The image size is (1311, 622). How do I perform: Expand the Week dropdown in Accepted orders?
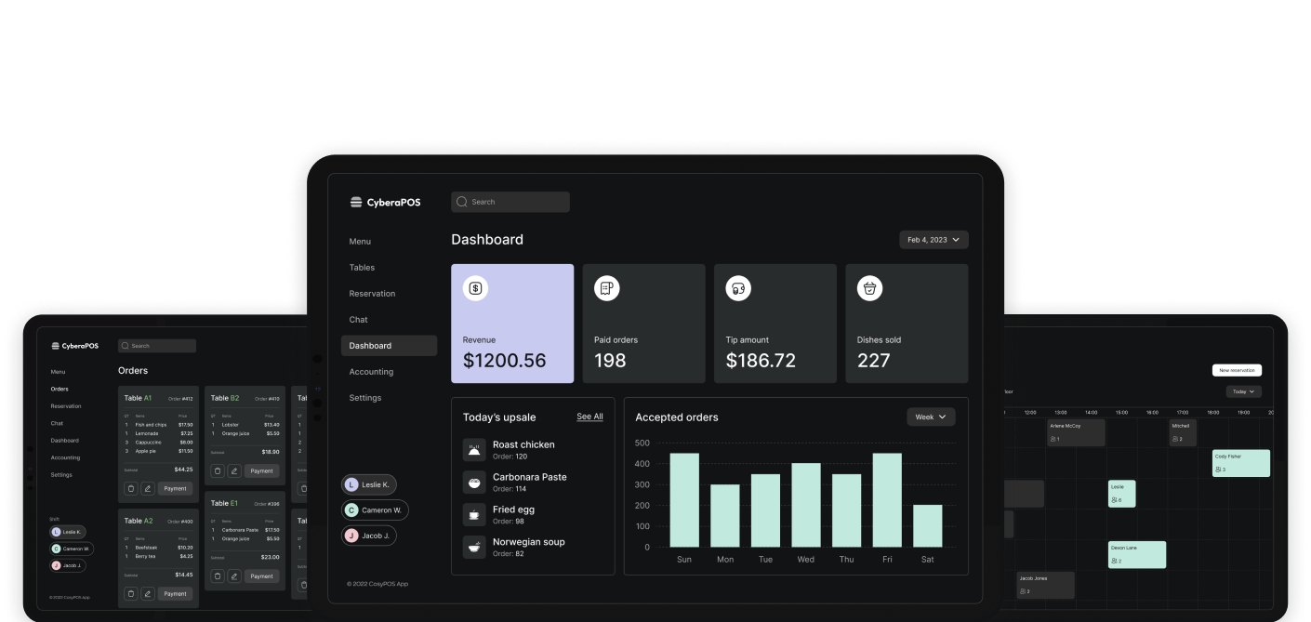click(930, 417)
